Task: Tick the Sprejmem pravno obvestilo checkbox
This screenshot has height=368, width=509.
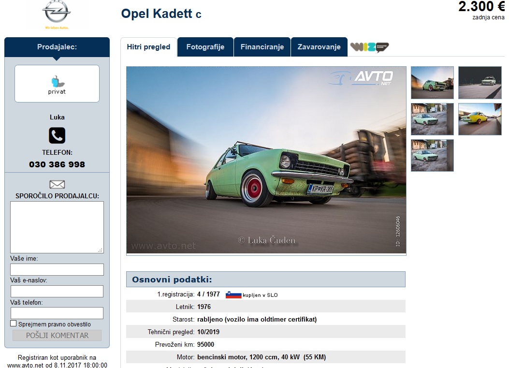Action: (x=14, y=324)
